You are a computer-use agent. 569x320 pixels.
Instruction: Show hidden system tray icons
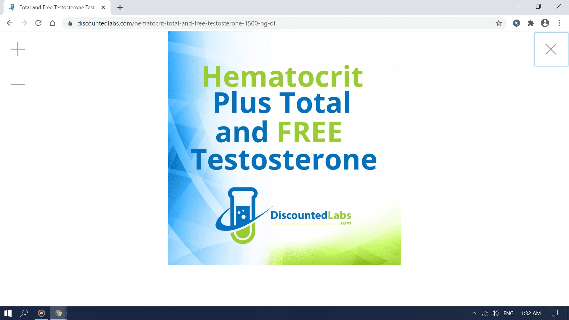pyautogui.click(x=474, y=313)
